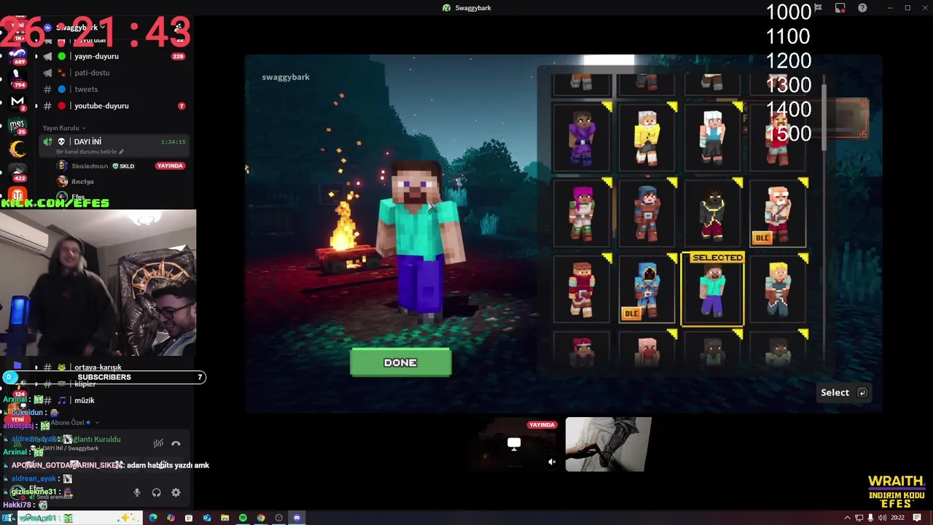This screenshot has width=933, height=525.
Task: Open the server with the 422 badge
Action: [18, 173]
